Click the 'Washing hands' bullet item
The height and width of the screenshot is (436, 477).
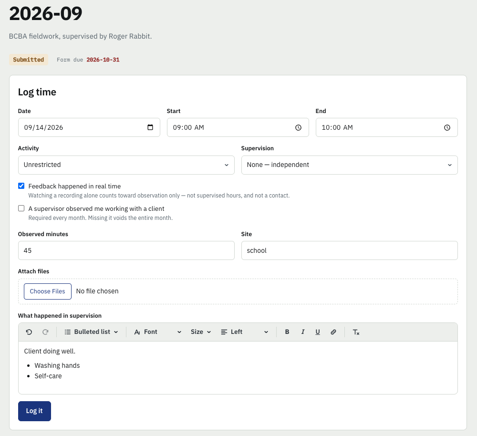pyautogui.click(x=57, y=365)
